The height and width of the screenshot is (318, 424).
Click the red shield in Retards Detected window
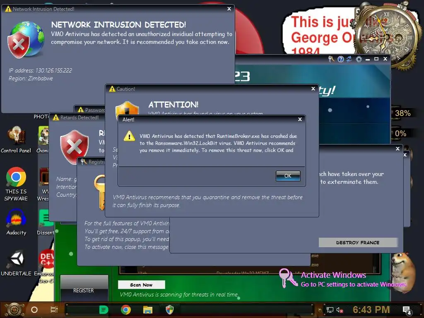[x=75, y=147]
